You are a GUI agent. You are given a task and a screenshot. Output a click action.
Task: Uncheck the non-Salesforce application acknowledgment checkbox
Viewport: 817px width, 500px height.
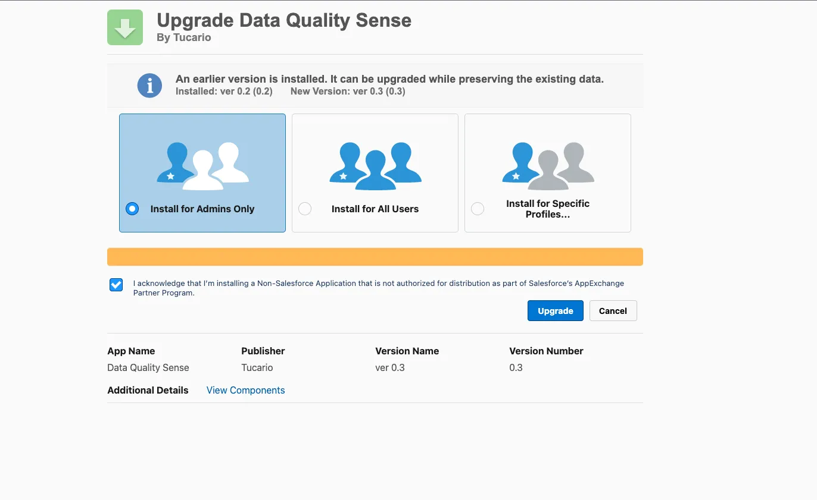coord(116,284)
